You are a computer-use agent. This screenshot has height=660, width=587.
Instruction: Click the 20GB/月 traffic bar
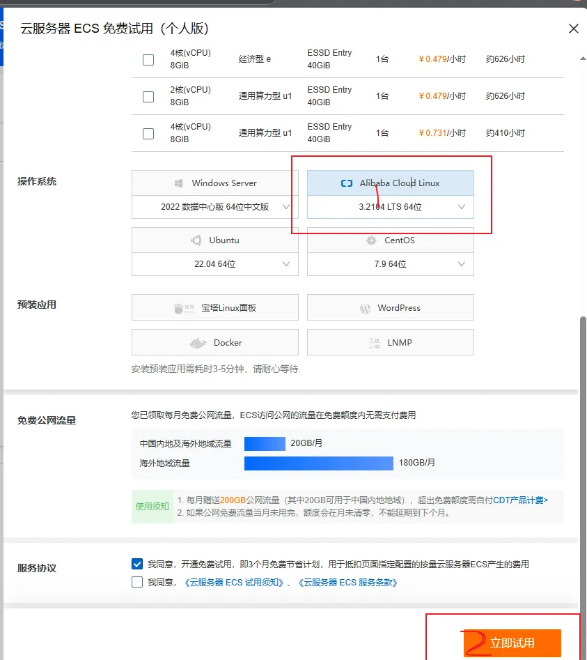(265, 444)
